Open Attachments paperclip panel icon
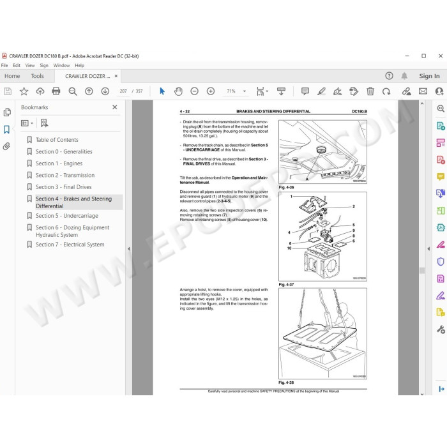The height and width of the screenshot is (447, 447). point(6,146)
